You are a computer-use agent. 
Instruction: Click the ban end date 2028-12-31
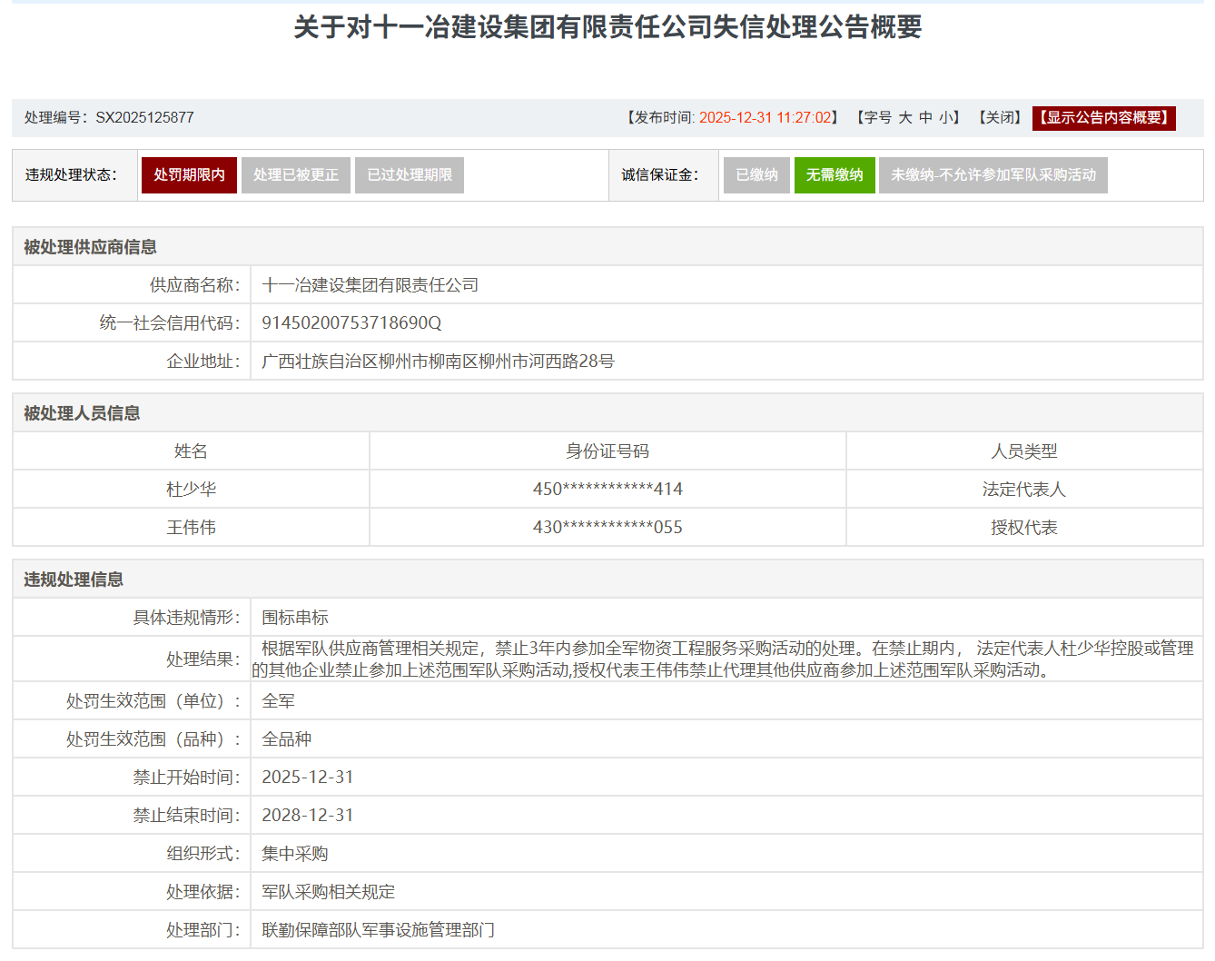click(307, 816)
